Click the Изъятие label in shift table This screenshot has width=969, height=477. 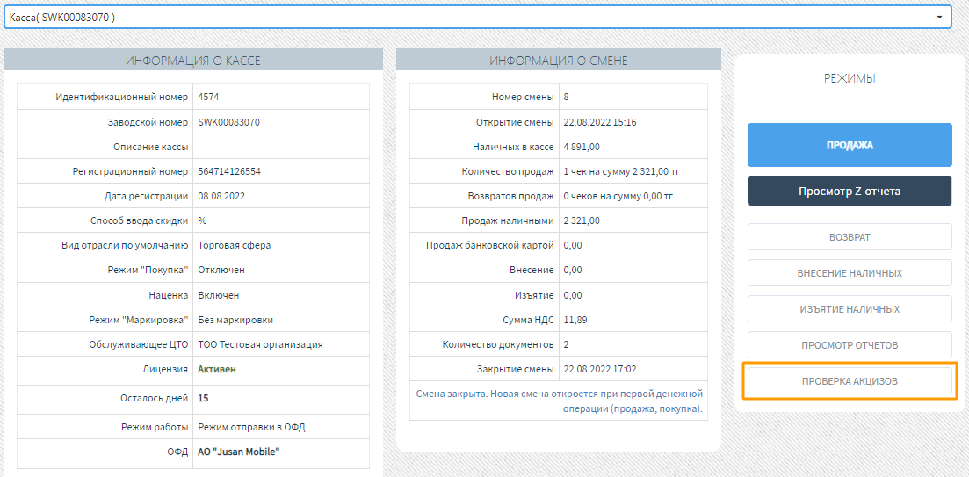[536, 295]
